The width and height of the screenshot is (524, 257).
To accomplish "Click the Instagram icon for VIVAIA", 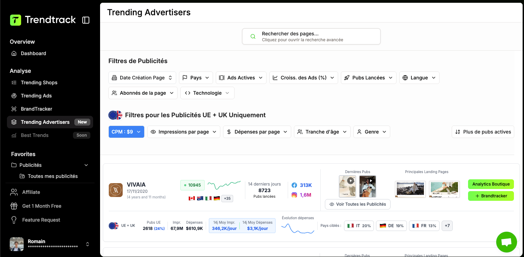I will (294, 195).
